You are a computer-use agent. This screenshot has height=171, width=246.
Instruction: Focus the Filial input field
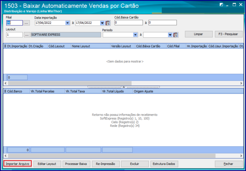(x=15, y=23)
